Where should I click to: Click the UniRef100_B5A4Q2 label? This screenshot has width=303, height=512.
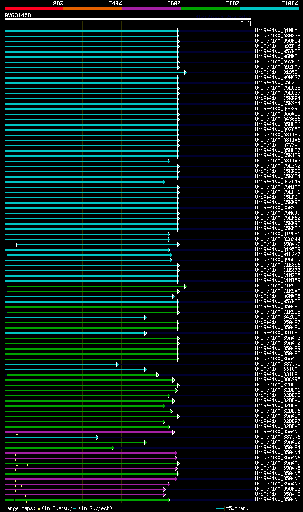[x=277, y=442]
